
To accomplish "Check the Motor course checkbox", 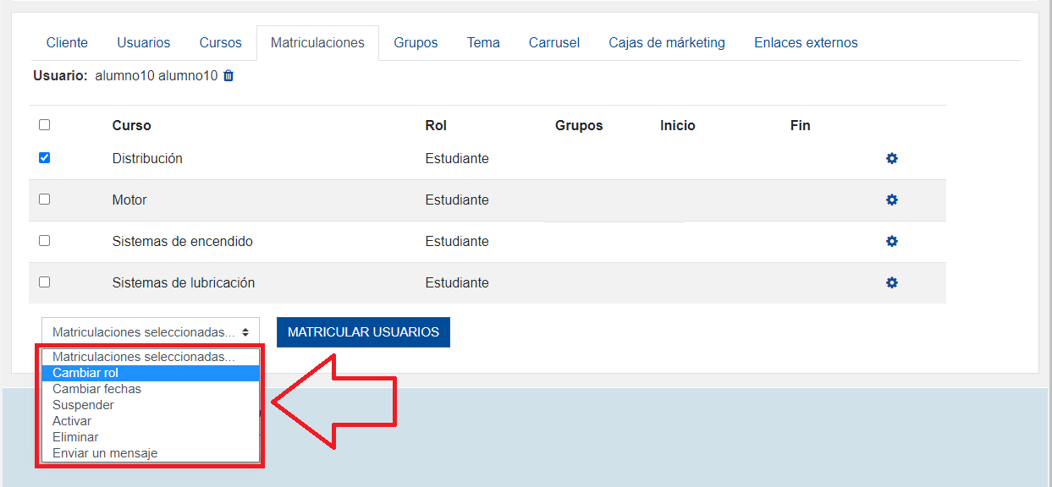I will click(x=45, y=200).
